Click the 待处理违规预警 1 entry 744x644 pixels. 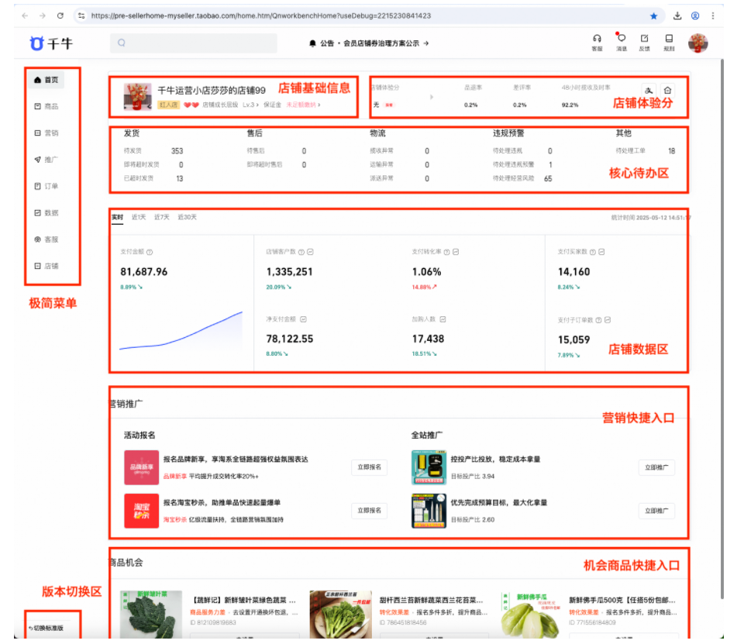click(x=522, y=164)
